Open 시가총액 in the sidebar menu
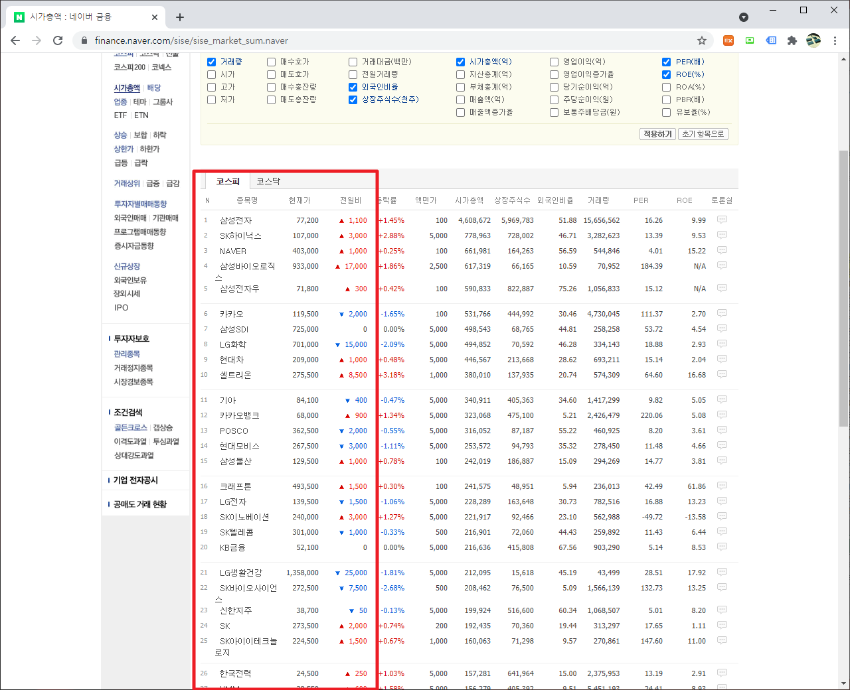Screen dimensions: 850x690 click(x=127, y=88)
